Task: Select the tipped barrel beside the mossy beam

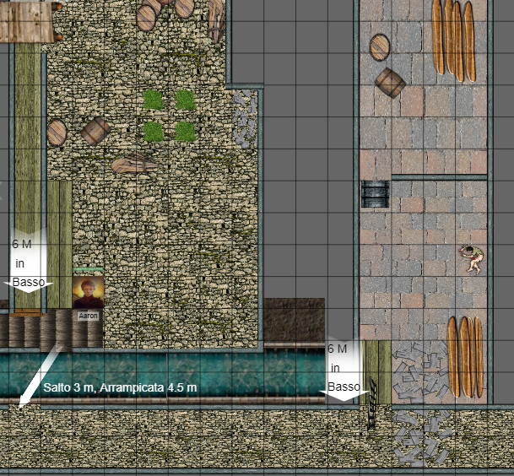Action: (95, 131)
